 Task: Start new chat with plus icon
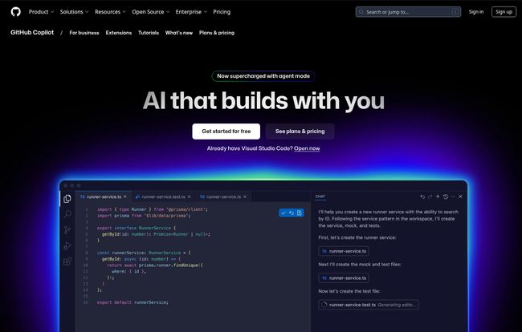pyautogui.click(x=438, y=196)
